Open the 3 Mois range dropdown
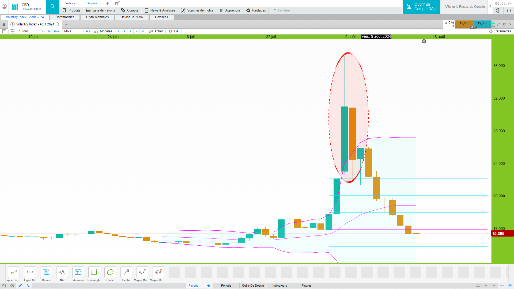Image resolution: width=514 pixels, height=289 pixels. point(66,31)
